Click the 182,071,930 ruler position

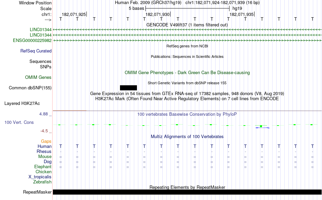point(158,14)
